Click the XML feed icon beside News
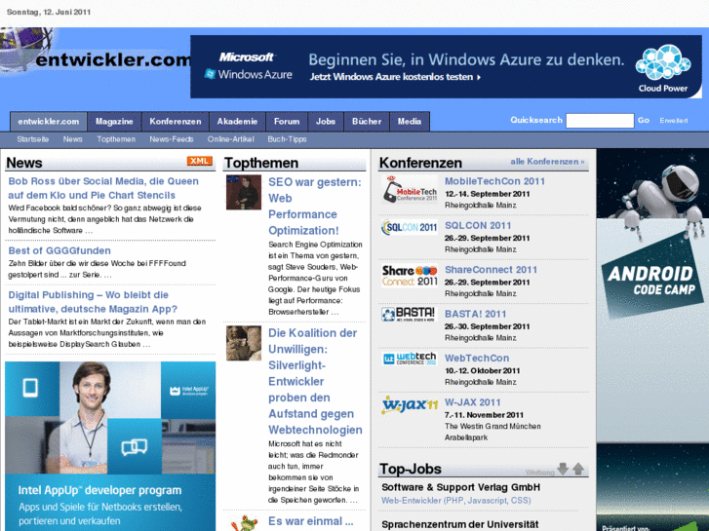The height and width of the screenshot is (531, 709). pos(199,161)
